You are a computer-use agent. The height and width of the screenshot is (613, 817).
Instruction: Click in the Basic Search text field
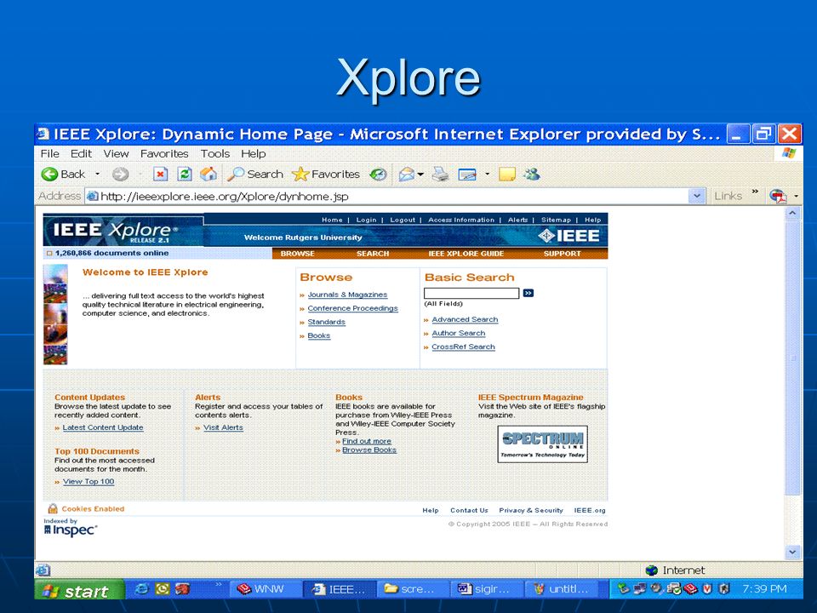[471, 293]
